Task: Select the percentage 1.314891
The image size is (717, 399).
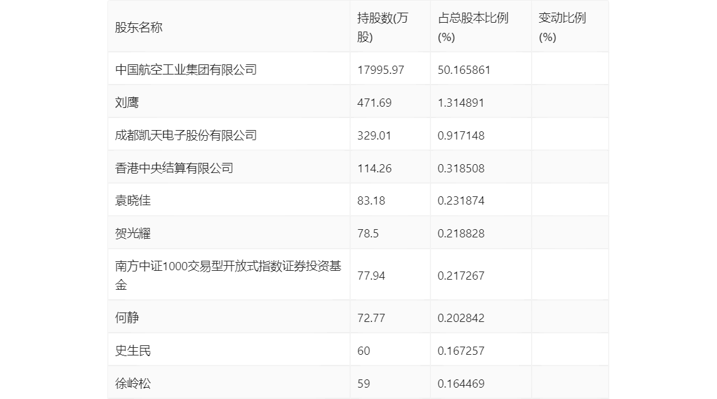Action: (x=460, y=103)
